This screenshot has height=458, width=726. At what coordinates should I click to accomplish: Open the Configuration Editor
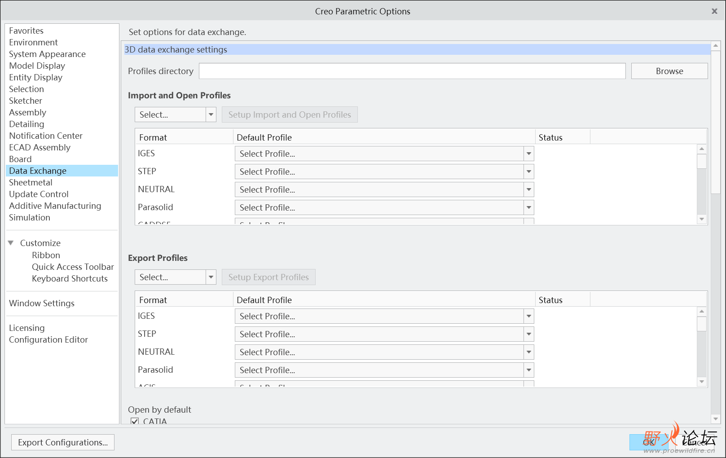[x=48, y=339]
